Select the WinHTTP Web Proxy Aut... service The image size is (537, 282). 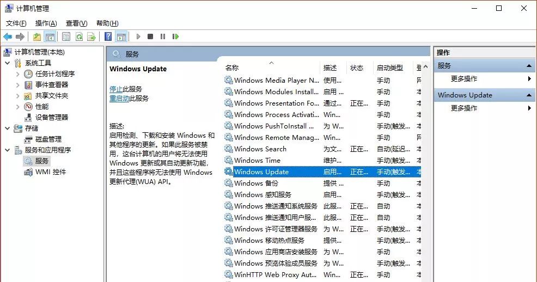click(x=322, y=274)
